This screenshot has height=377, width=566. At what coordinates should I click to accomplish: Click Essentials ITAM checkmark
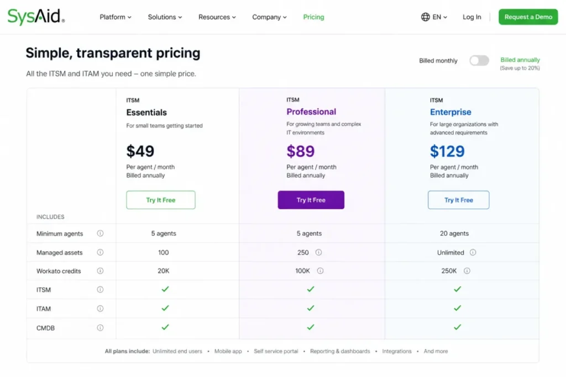(165, 308)
